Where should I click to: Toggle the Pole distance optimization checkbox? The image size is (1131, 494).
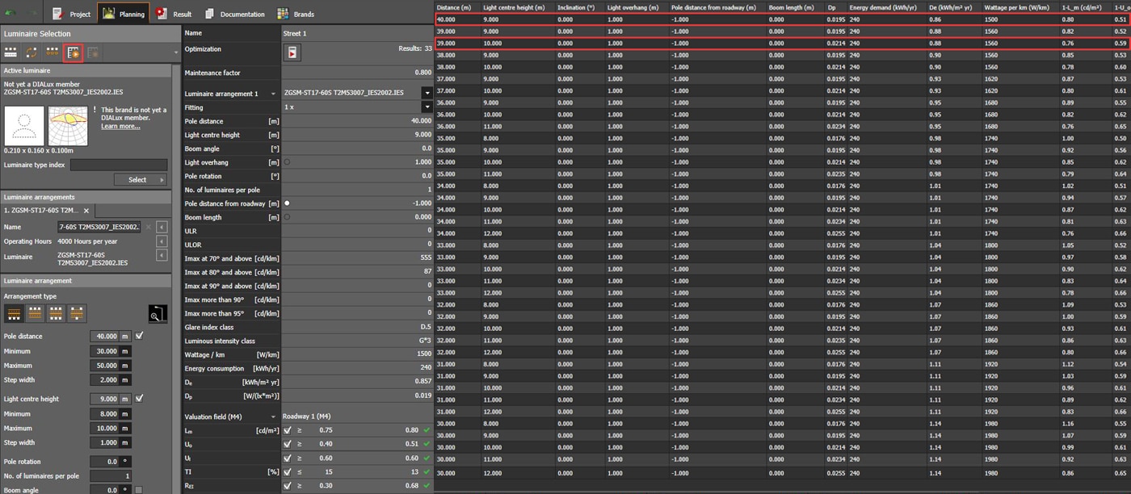[x=140, y=336]
